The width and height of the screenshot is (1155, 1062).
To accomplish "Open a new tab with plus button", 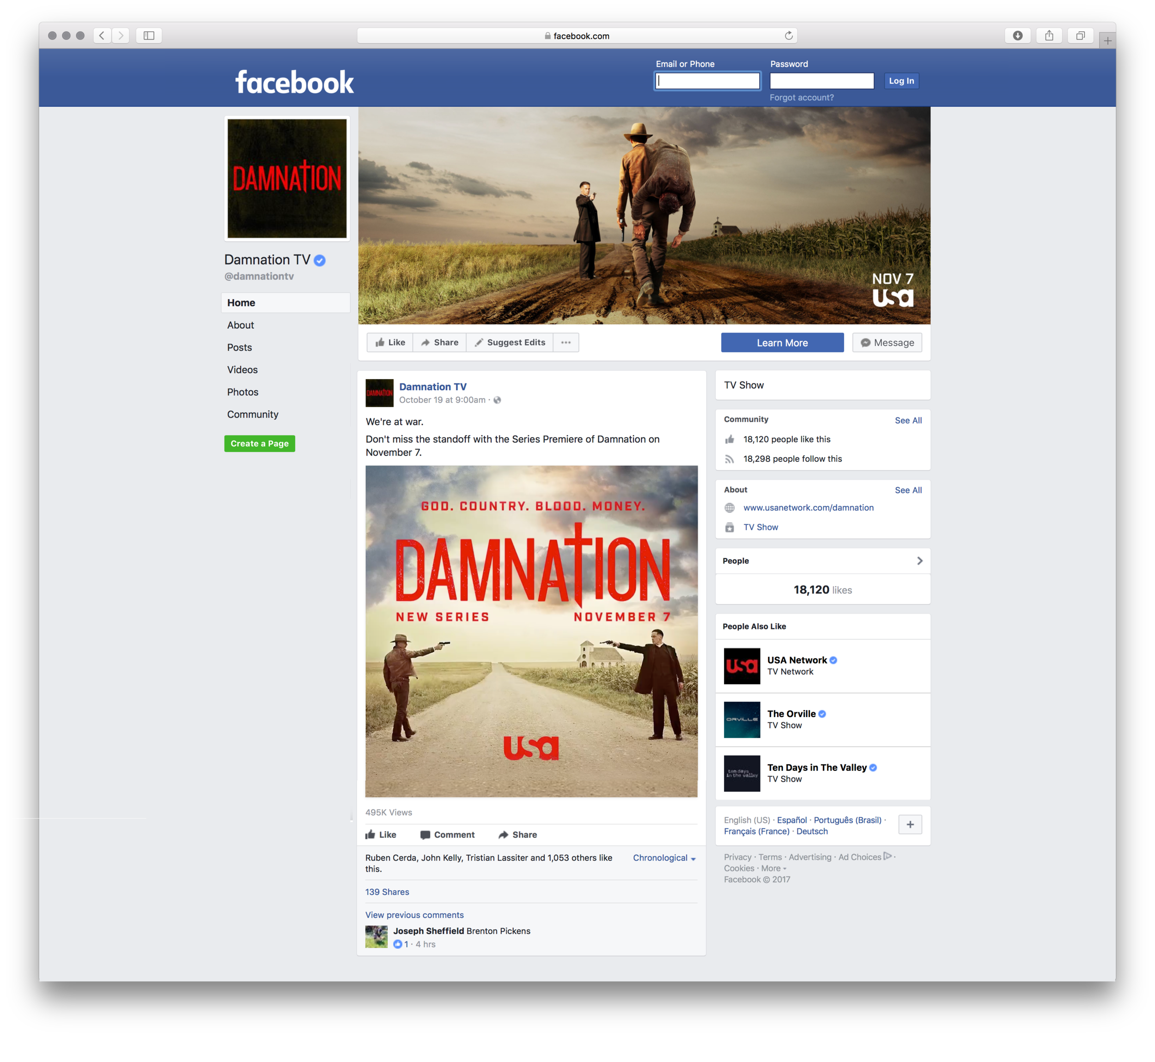I will (1107, 40).
